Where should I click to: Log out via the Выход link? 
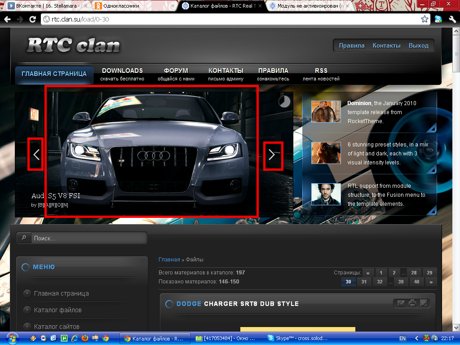(x=419, y=45)
